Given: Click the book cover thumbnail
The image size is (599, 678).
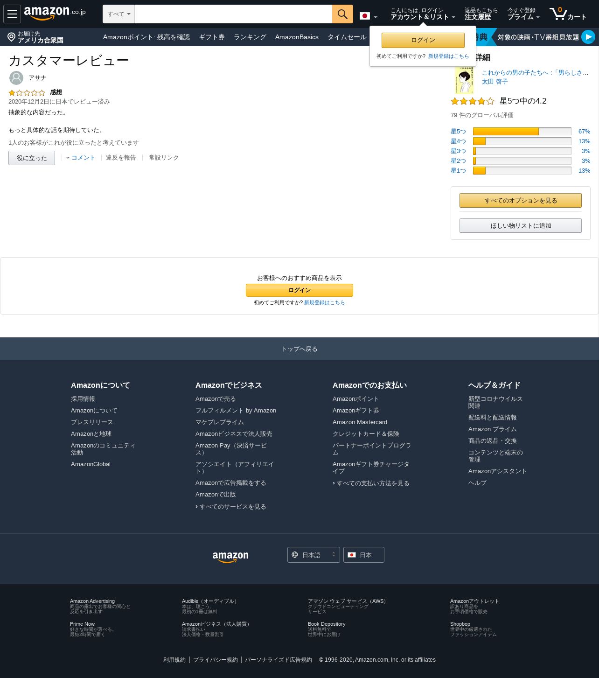Looking at the screenshot, I should pyautogui.click(x=464, y=80).
